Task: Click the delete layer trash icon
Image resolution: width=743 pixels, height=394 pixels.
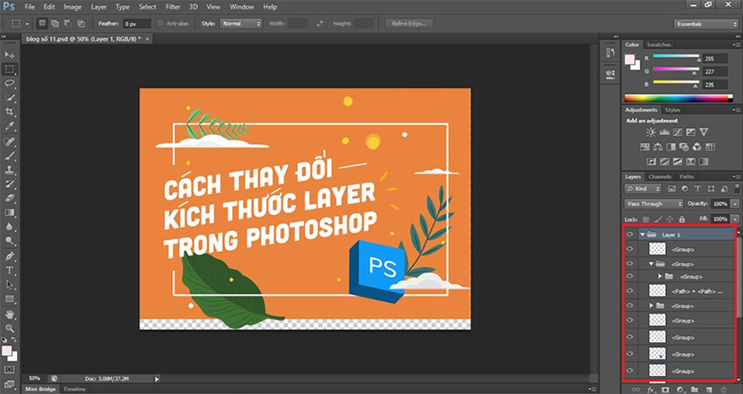Action: [x=722, y=389]
